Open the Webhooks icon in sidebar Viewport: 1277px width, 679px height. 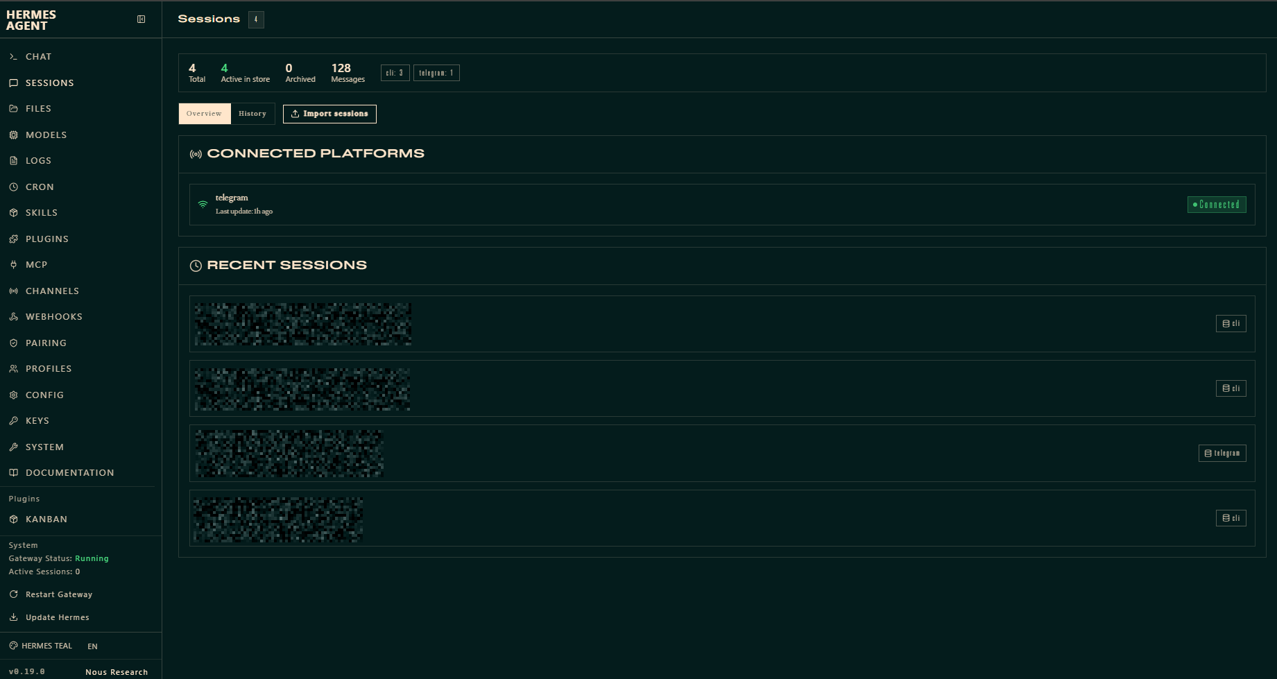tap(13, 317)
